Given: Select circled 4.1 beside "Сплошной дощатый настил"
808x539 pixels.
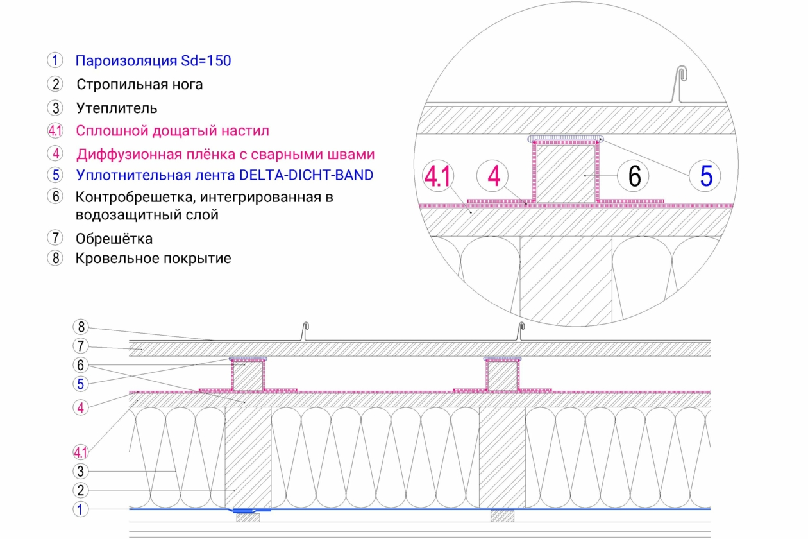Looking at the screenshot, I should pos(56,131).
